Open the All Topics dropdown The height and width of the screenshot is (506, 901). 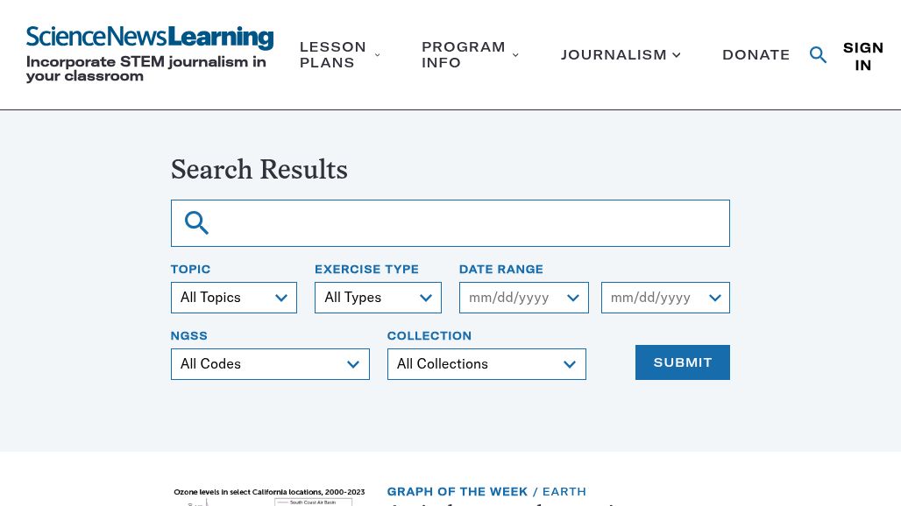[x=234, y=298]
